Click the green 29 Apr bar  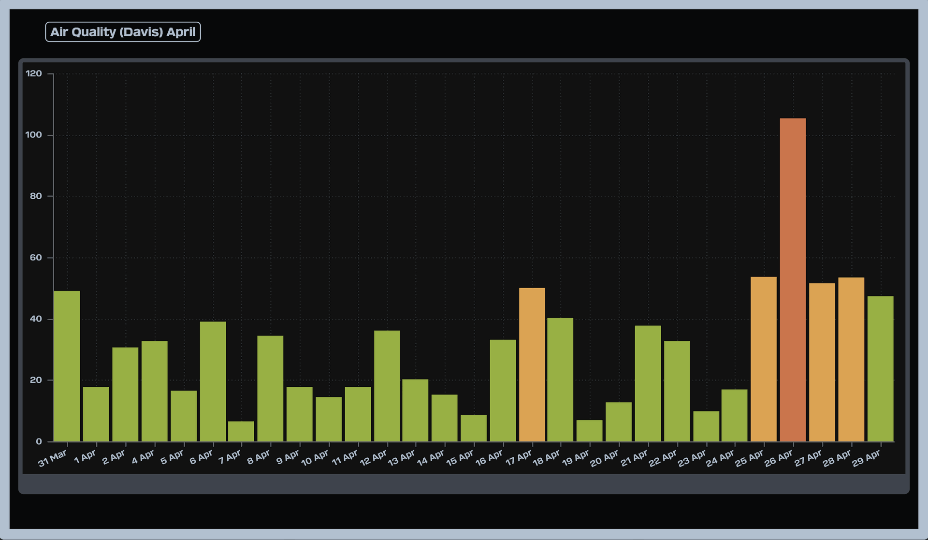(880, 369)
